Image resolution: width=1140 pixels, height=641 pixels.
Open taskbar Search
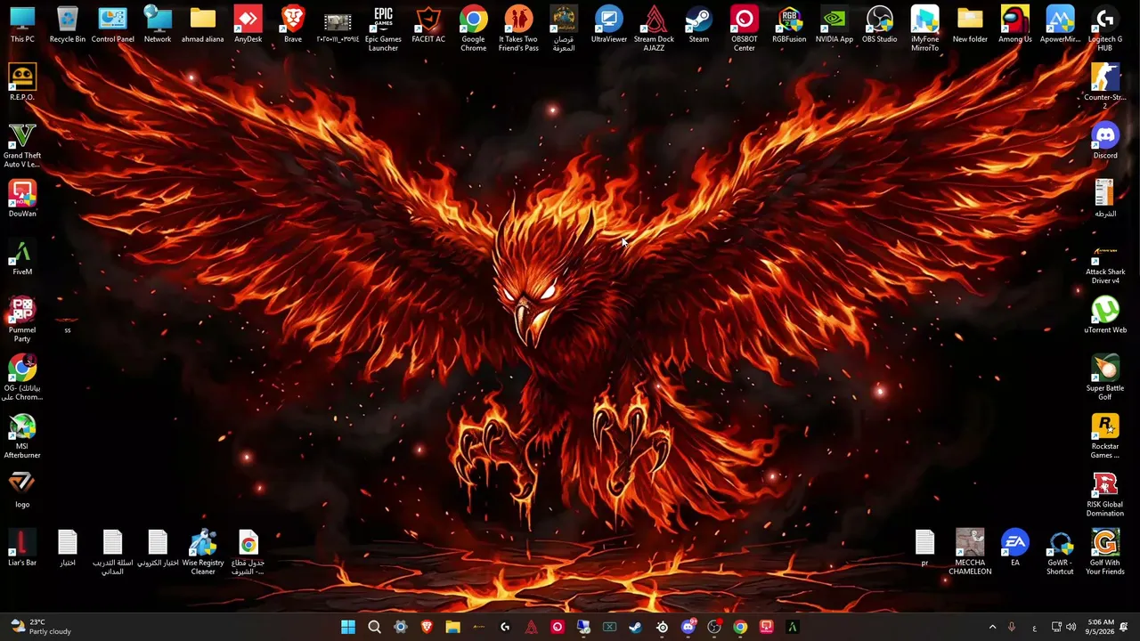point(374,628)
